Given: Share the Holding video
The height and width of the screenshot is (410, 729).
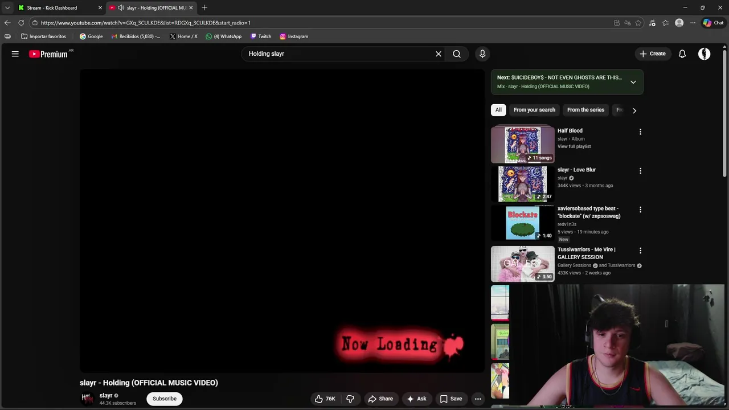Looking at the screenshot, I should point(380,399).
